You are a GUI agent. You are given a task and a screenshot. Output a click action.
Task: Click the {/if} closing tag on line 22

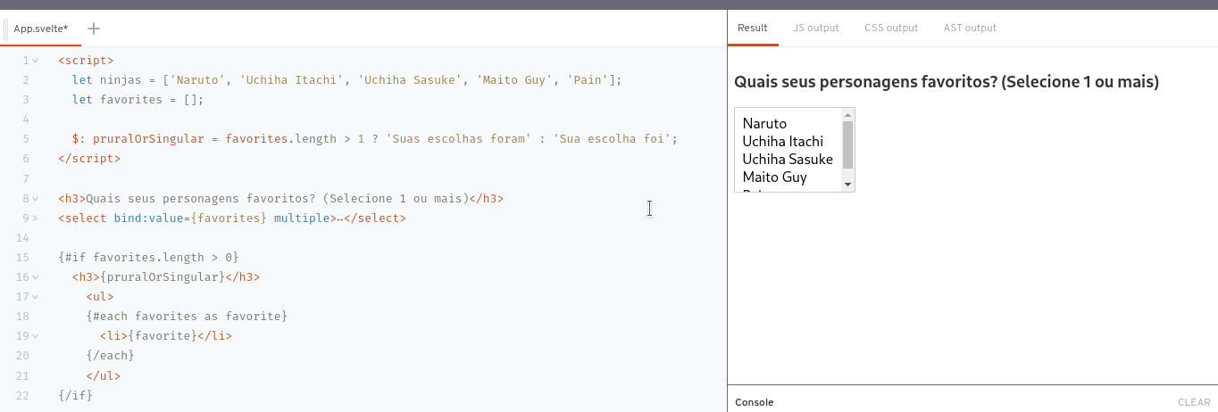pos(75,395)
